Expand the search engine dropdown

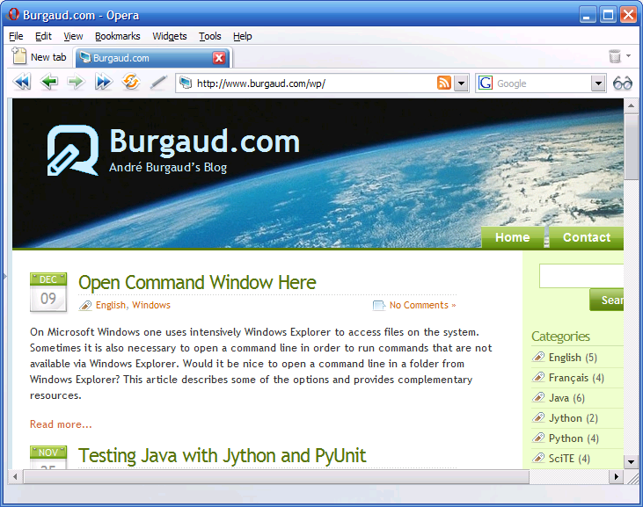[598, 83]
